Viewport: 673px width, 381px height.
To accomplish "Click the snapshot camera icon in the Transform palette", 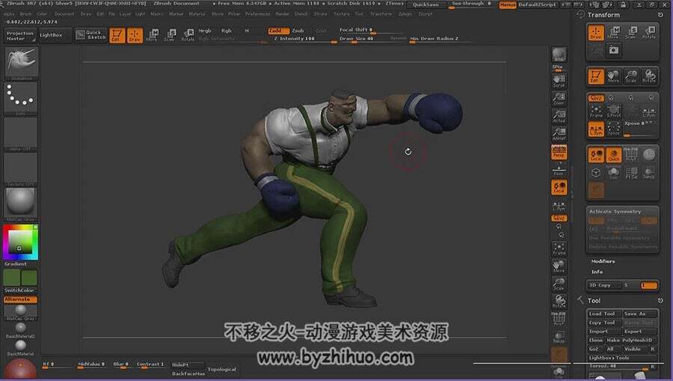I will click(x=614, y=50).
